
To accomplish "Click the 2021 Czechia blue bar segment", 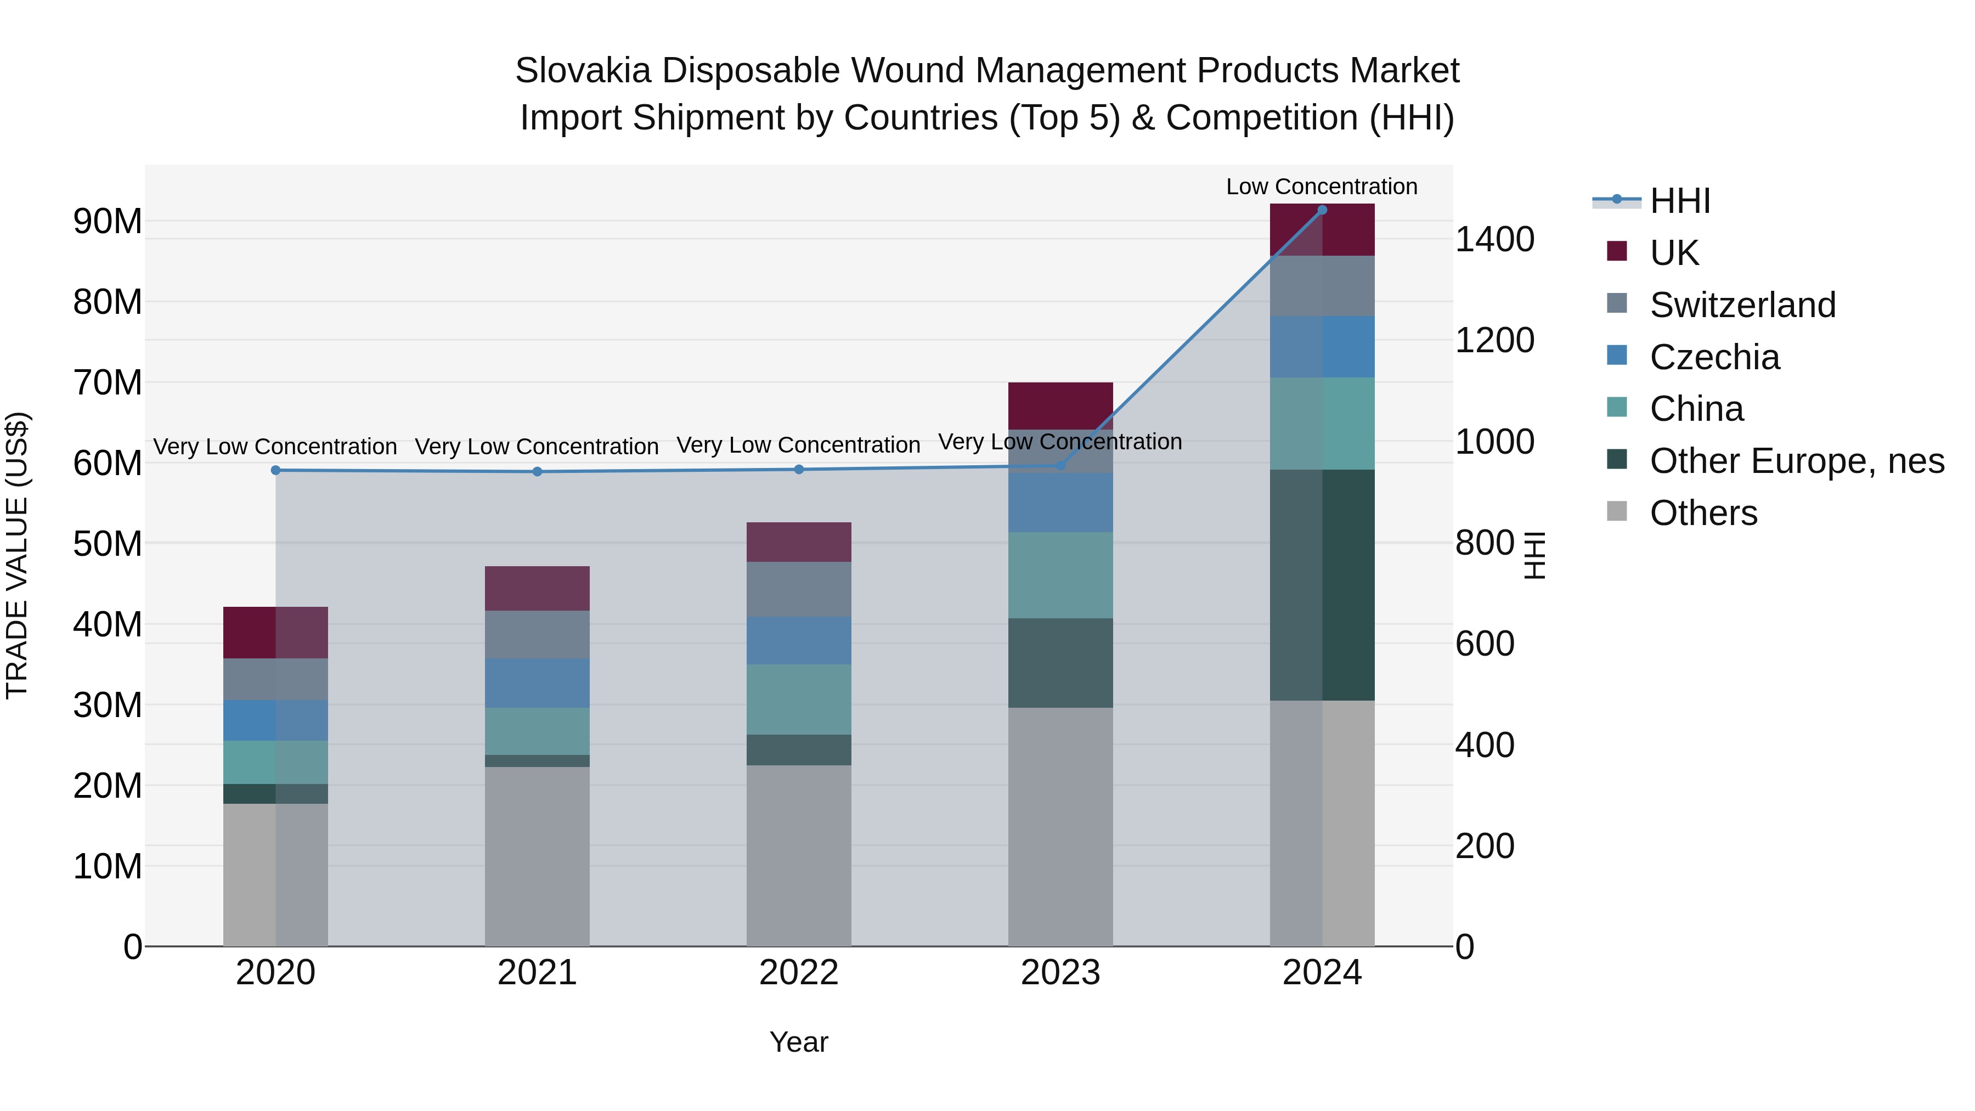I will 538,683.
